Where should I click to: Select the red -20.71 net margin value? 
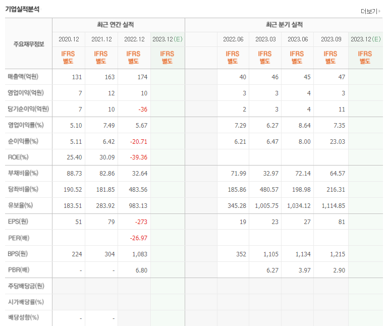[x=139, y=142]
